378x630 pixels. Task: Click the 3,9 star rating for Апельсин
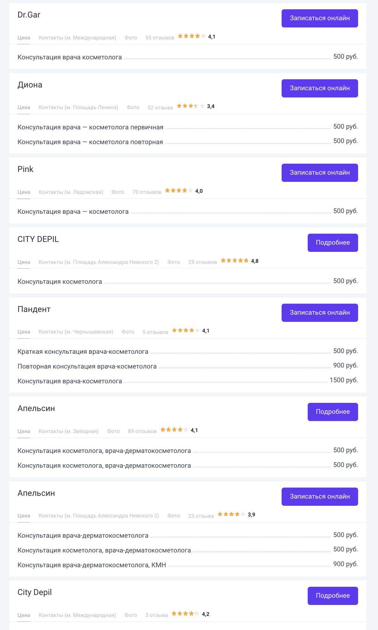coord(232,514)
